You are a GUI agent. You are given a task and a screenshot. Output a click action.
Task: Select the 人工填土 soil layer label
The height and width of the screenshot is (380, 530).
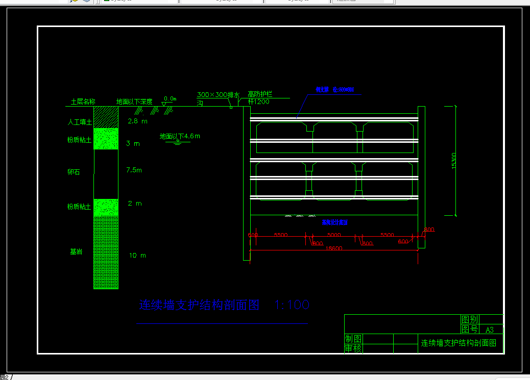pos(80,122)
